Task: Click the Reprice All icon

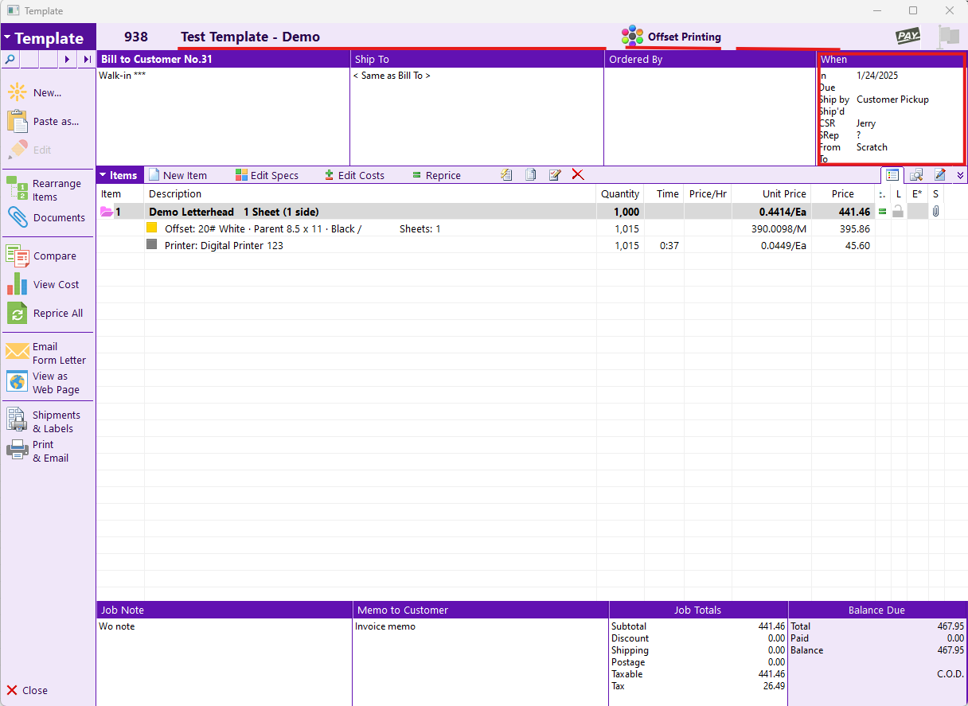Action: pos(18,313)
